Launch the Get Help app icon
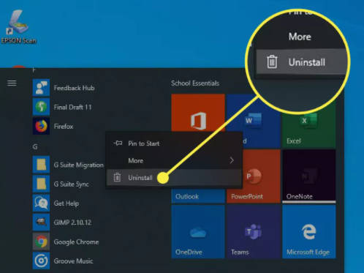Viewport: 364px width, 273px height. pyautogui.click(x=41, y=203)
